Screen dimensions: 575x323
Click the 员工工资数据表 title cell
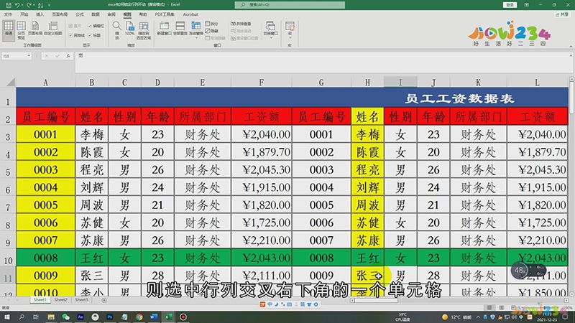pyautogui.click(x=293, y=98)
